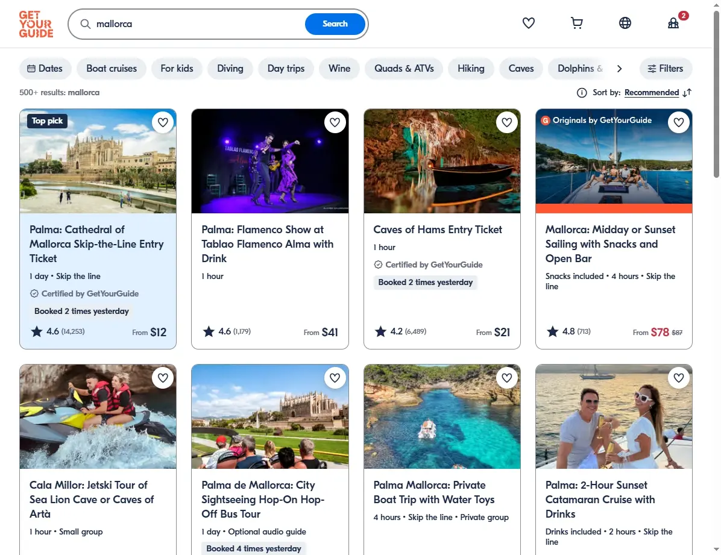Click the info icon beside Sort by
Screen dimensions: 721x555
tap(582, 93)
